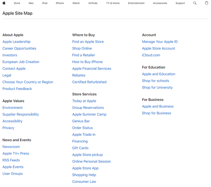
Task: Visit iCloud.com link
Action: point(151,55)
